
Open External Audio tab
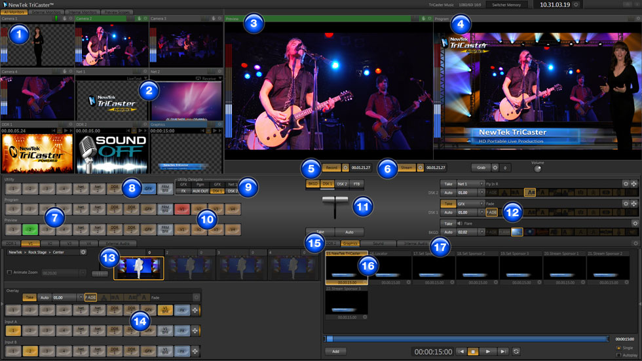click(x=117, y=244)
